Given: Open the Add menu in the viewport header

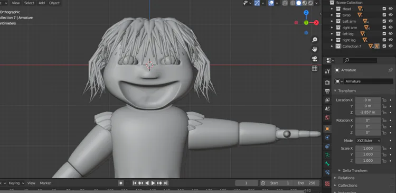Looking at the screenshot, I should click(x=42, y=3).
